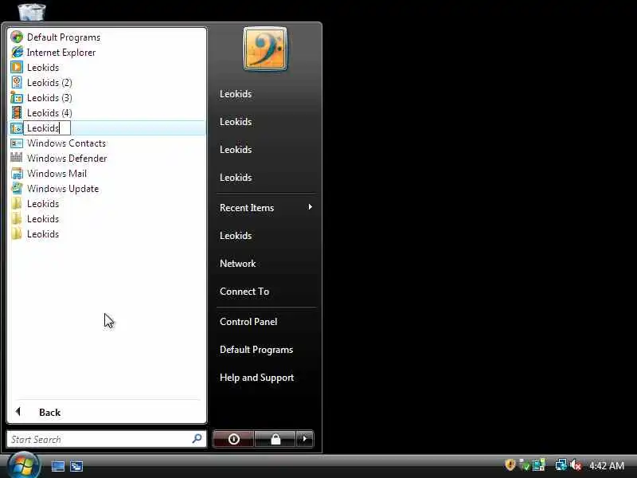637x478 pixels.
Task: Expand the Recent Items submenu
Action: (266, 207)
